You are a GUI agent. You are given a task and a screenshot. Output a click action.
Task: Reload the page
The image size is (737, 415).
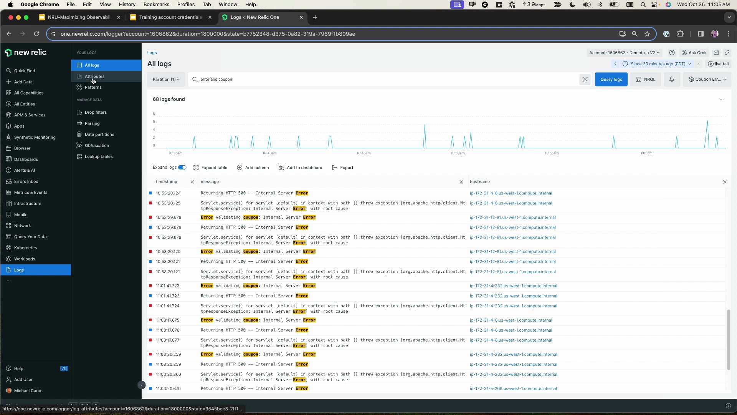pyautogui.click(x=36, y=34)
